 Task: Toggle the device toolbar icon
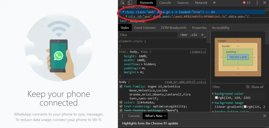coord(130,3)
